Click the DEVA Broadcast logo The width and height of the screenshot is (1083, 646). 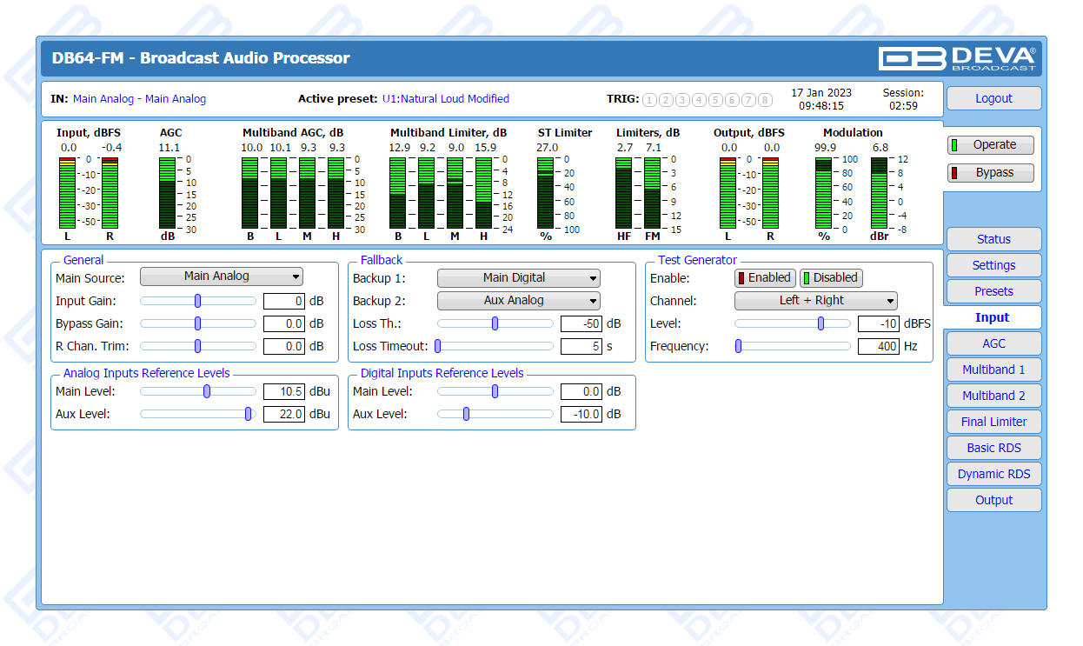coord(957,58)
